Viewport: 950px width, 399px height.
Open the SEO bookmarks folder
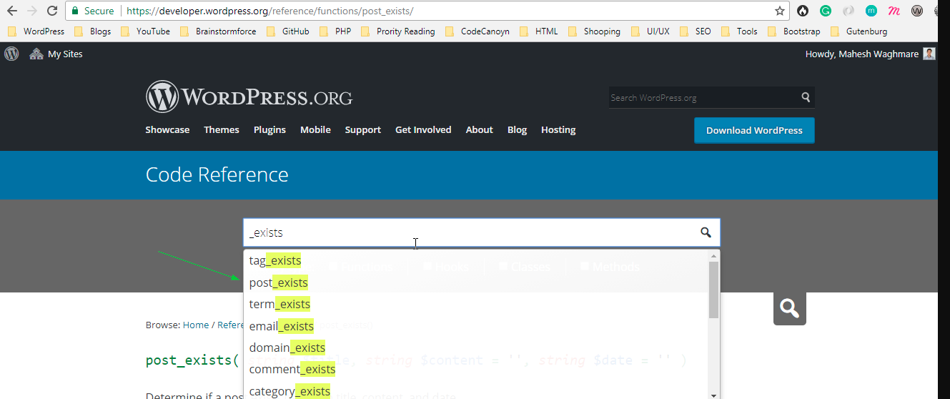point(696,31)
